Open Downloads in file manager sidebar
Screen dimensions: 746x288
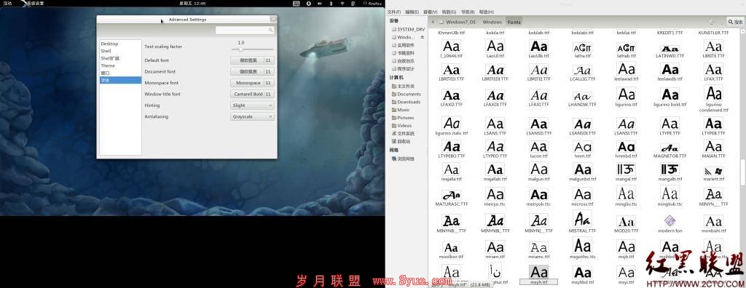coord(406,102)
